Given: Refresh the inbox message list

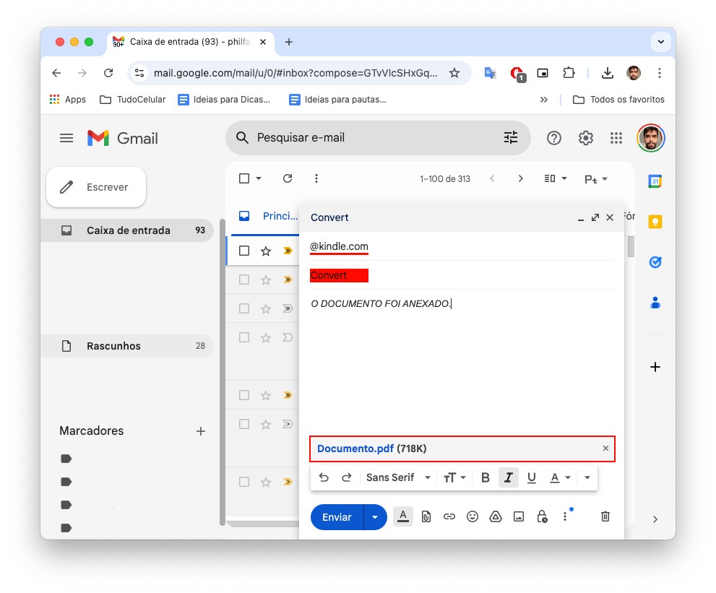Looking at the screenshot, I should tap(288, 178).
